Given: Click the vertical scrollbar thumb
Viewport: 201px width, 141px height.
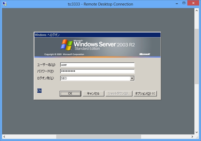Looking at the screenshot, I should (x=197, y=57).
